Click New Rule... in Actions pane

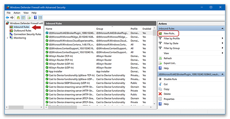(169, 33)
